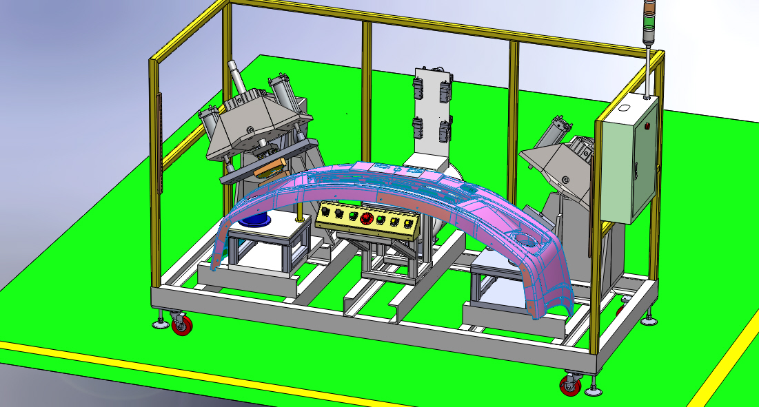759x407 pixels.
Task: Select the blue cylinder on left support
Action: [x=256, y=218]
